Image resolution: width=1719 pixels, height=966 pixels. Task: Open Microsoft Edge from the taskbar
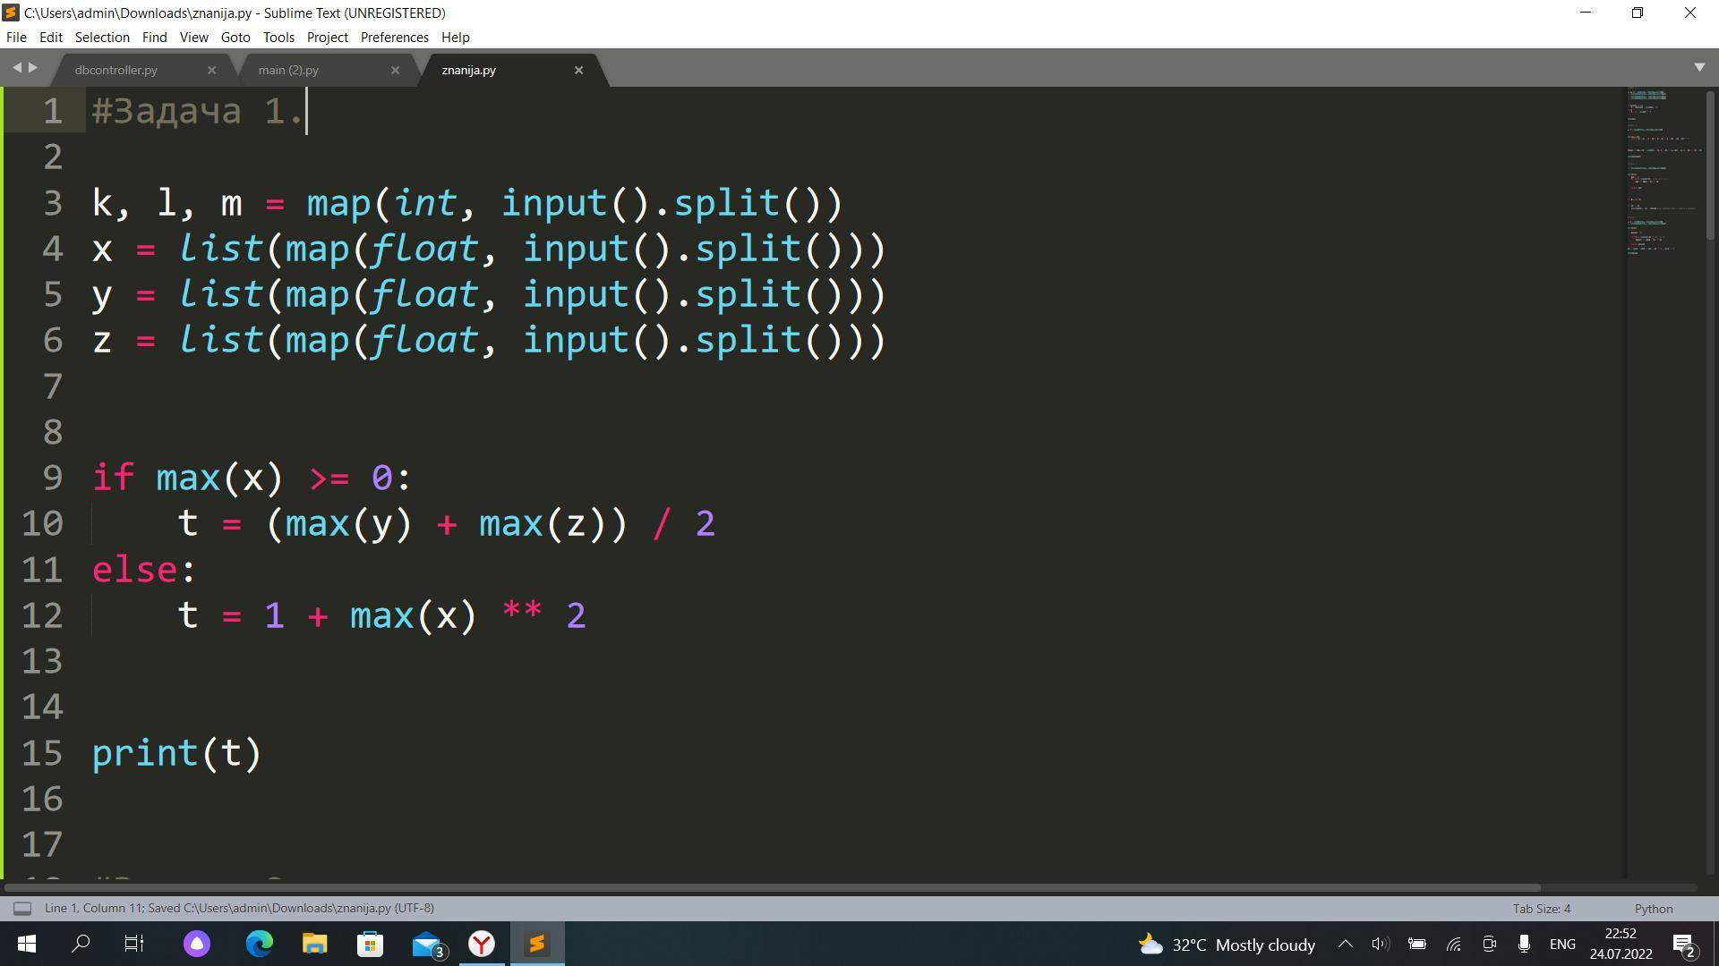click(x=260, y=944)
